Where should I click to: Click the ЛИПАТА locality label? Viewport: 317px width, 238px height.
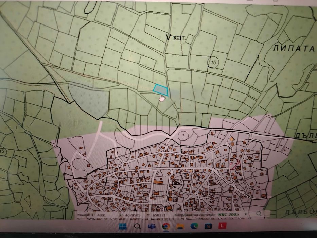click(294, 49)
